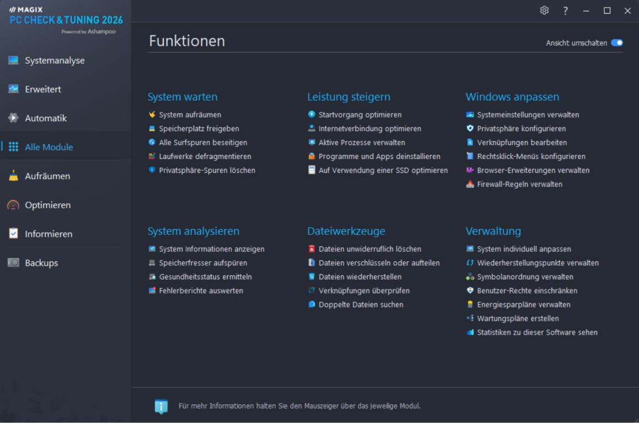The height and width of the screenshot is (423, 639).
Task: Open Wartungspläne erstellen
Action: coord(518,318)
